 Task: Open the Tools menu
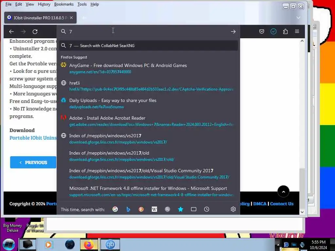pyautogui.click(x=82, y=4)
